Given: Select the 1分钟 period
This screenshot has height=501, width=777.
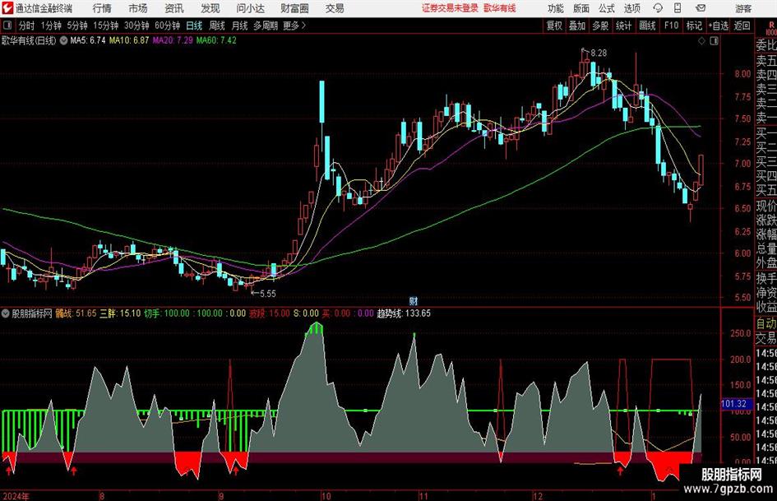Looking at the screenshot, I should tap(51, 26).
